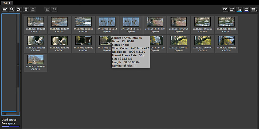Click the copy ALL clips icon
259x129 pixels.
tap(19, 9)
